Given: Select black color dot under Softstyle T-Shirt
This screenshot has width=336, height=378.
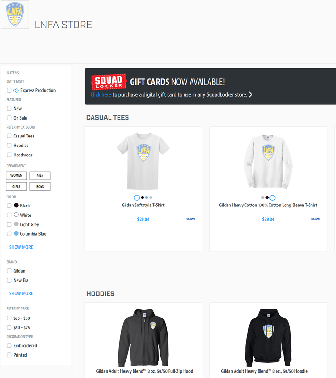Looking at the screenshot, I should [x=143, y=198].
